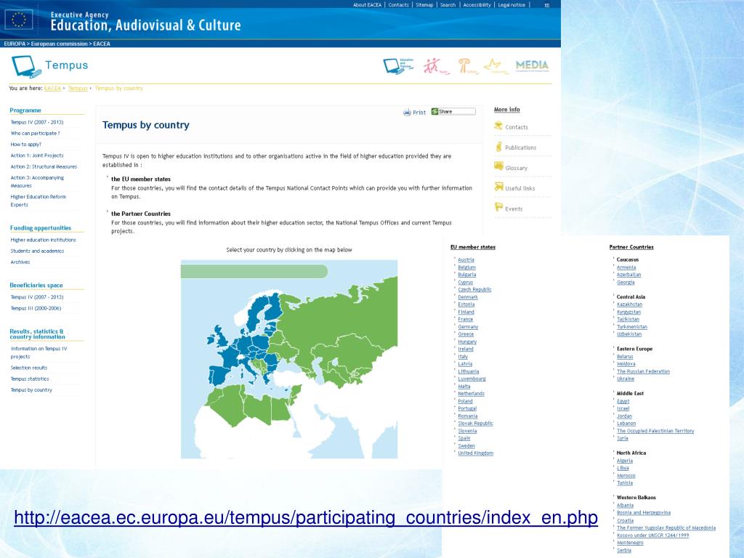Select Czech Republic in EU member states
The image size is (744, 558).
(x=474, y=289)
